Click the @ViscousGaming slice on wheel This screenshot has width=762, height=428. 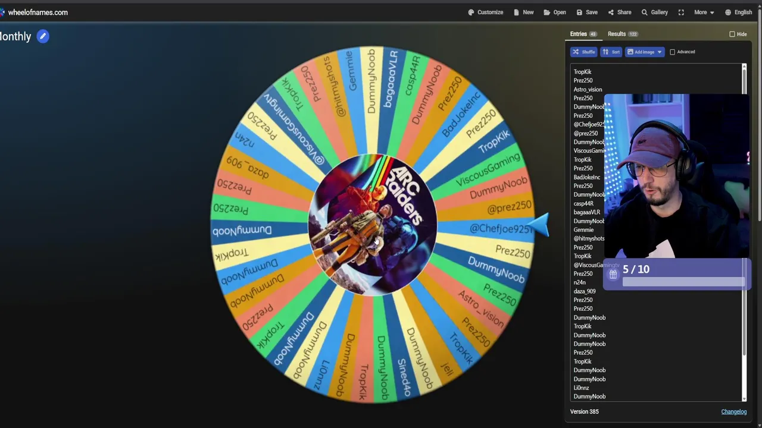293,128
